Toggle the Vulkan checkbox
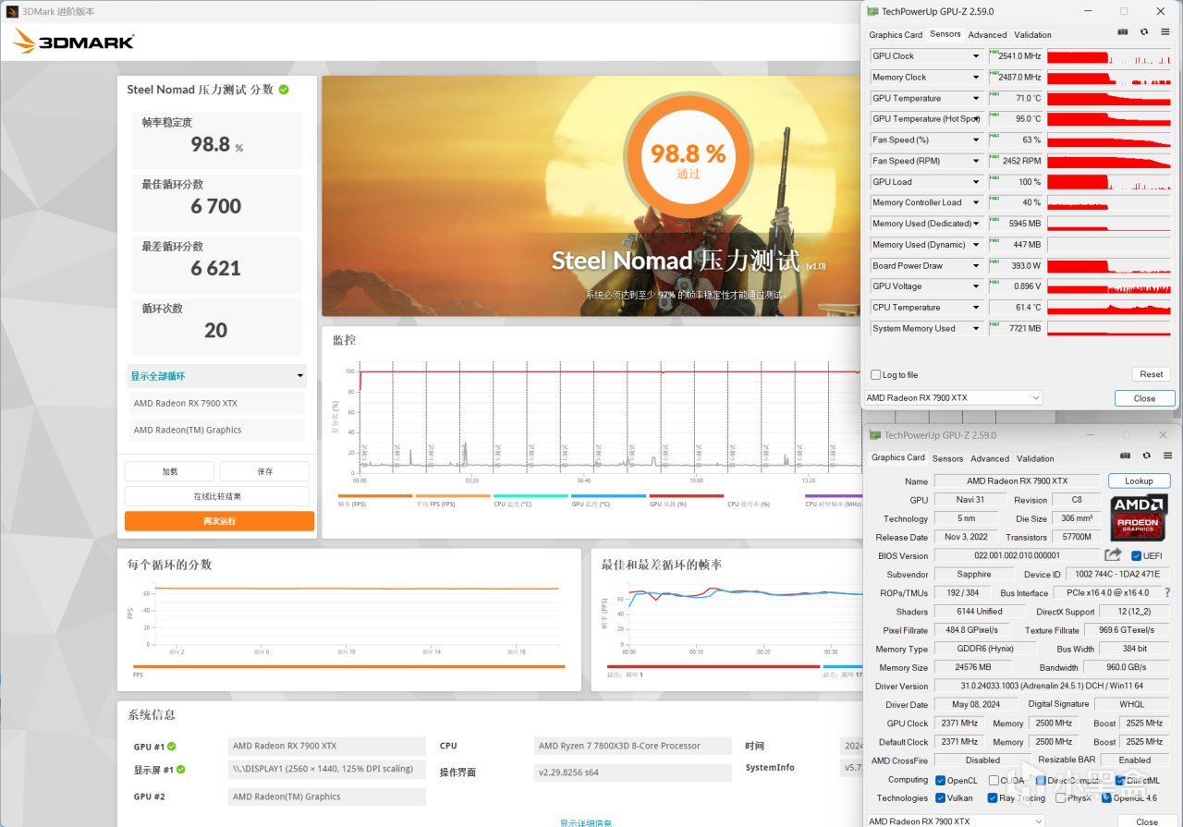 [940, 798]
